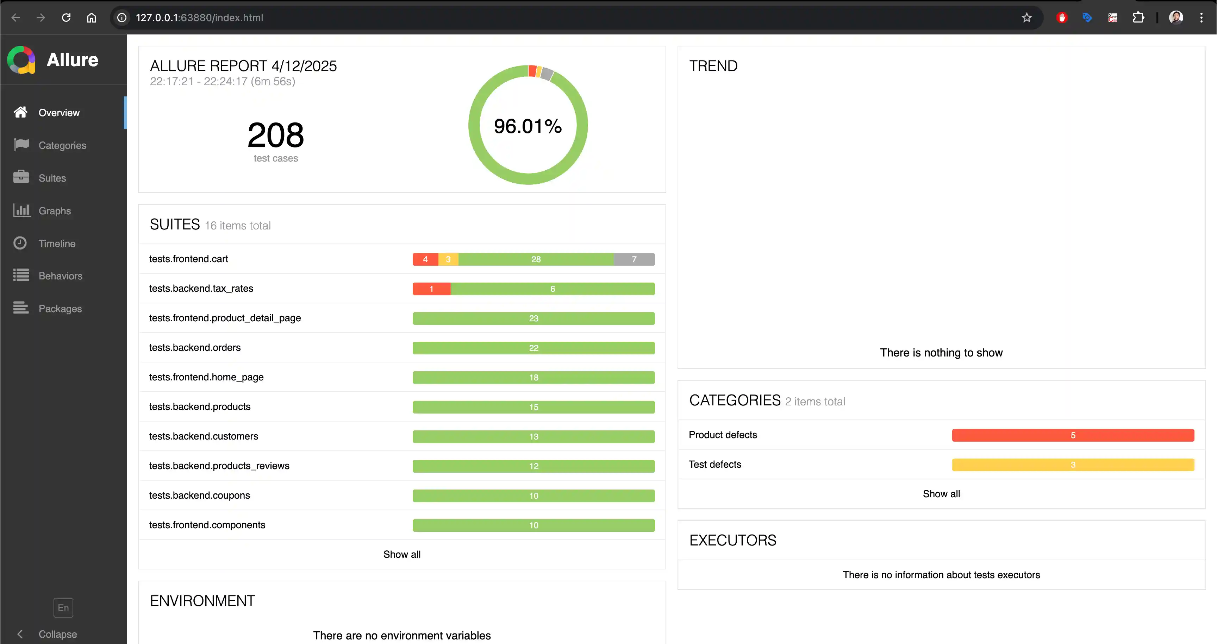Open Overview using the home icon

point(21,112)
